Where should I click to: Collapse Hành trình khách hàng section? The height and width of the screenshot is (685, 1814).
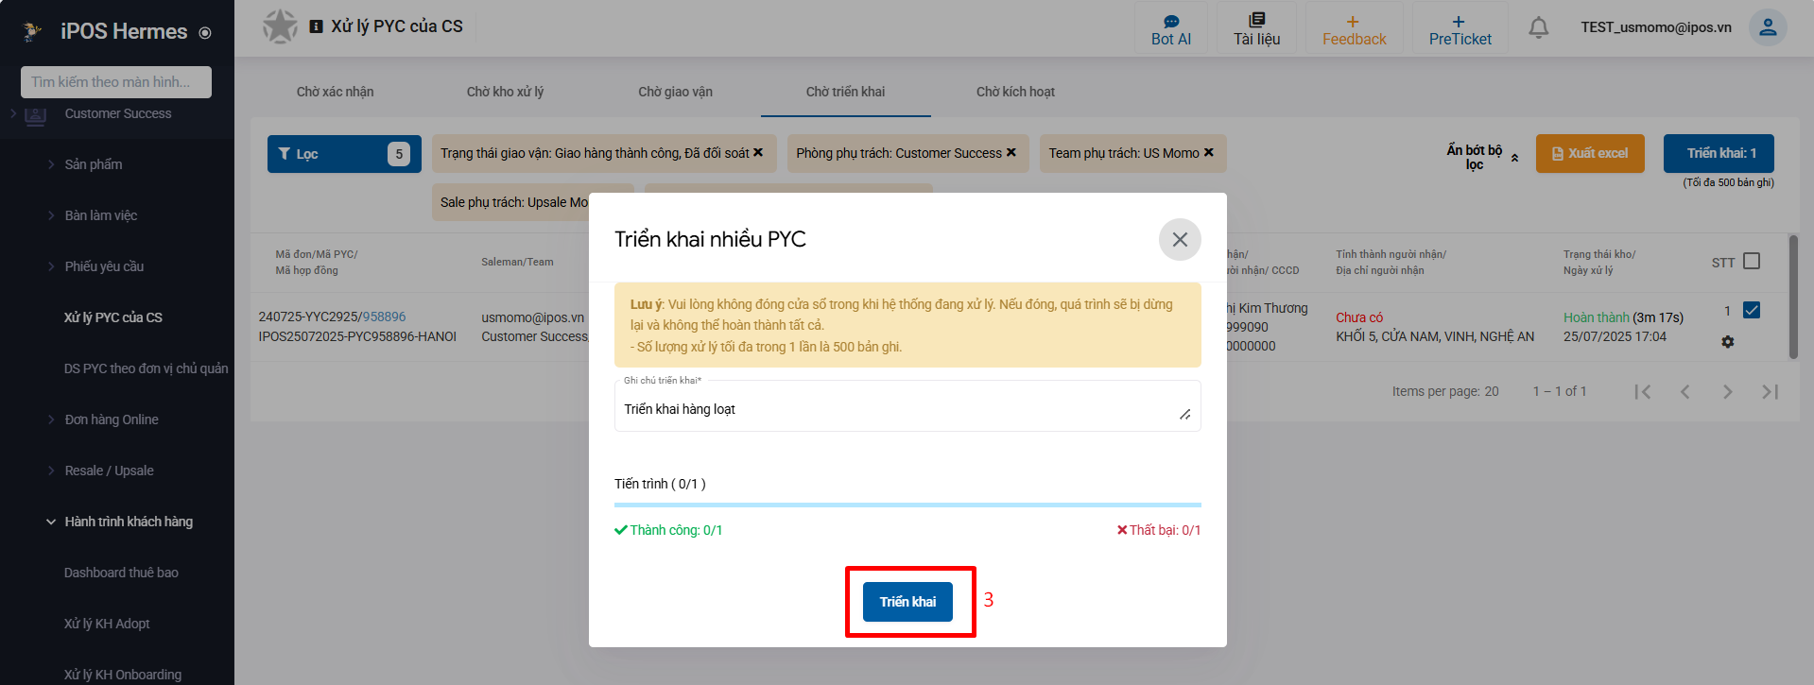pos(51,522)
